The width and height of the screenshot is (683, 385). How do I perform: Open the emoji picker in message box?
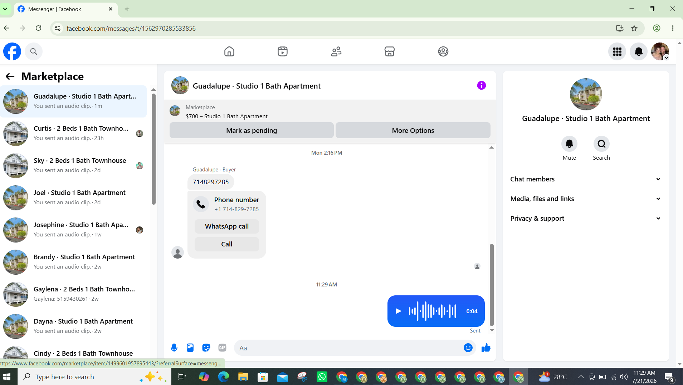coord(468,348)
